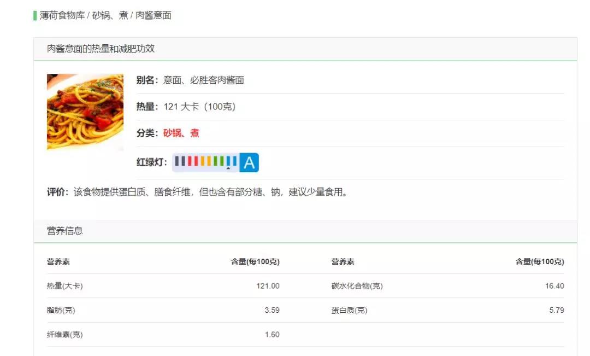The width and height of the screenshot is (590, 356).
Task: Click the 1.60 fiber value
Action: click(272, 335)
